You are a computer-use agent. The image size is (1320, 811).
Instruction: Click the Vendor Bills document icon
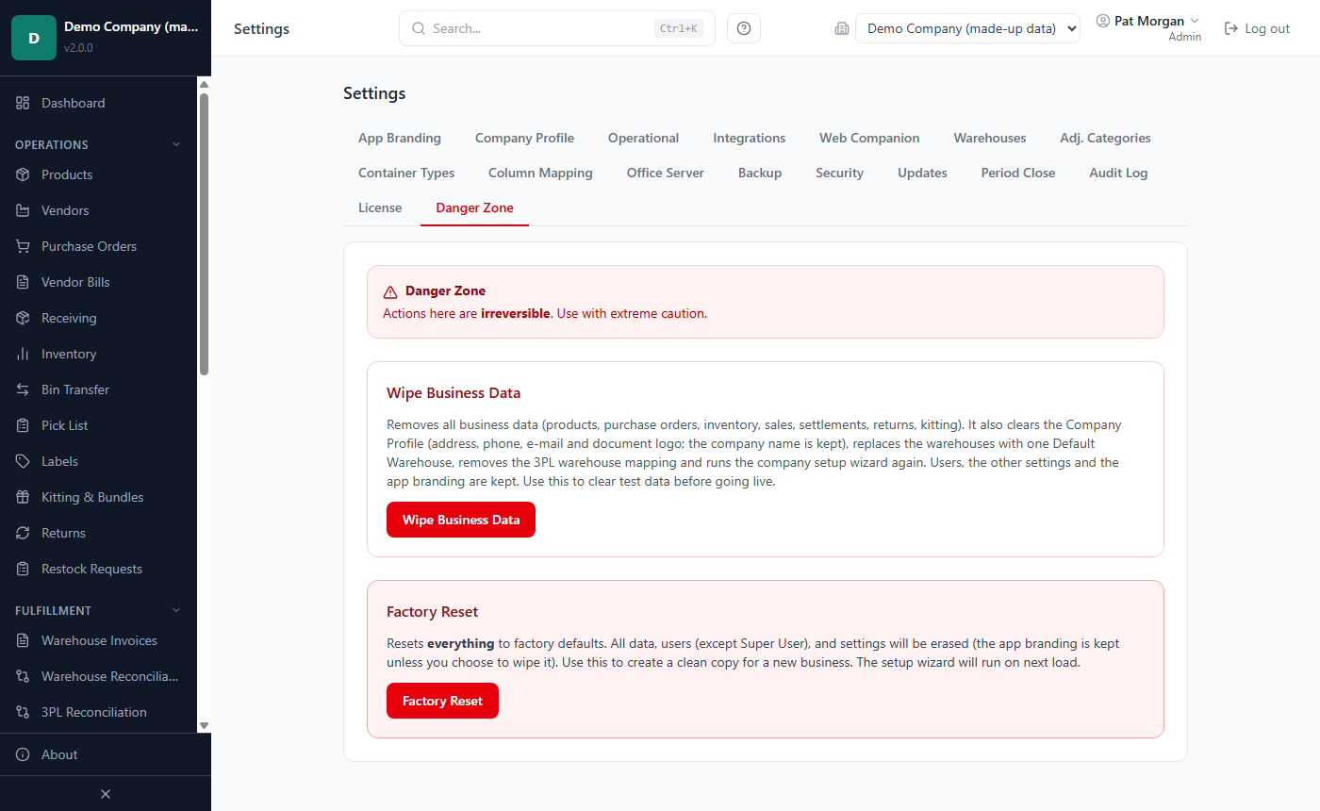(x=23, y=282)
